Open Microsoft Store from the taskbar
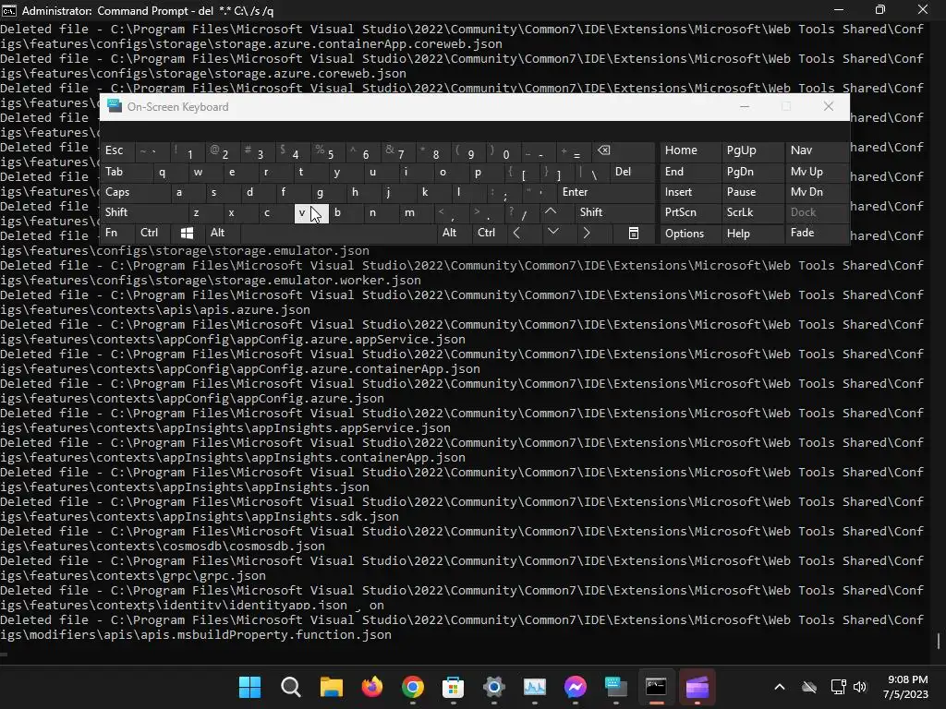The width and height of the screenshot is (946, 709). [x=453, y=687]
